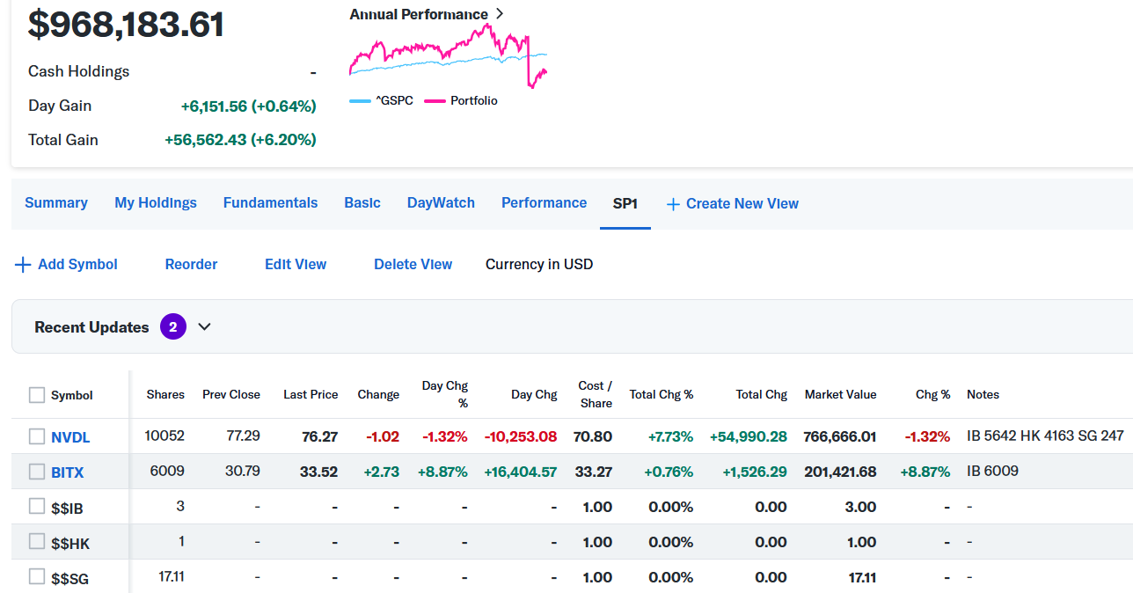Click the BITX notes text IB 6009
Image resolution: width=1133 pixels, height=593 pixels.
click(x=992, y=471)
